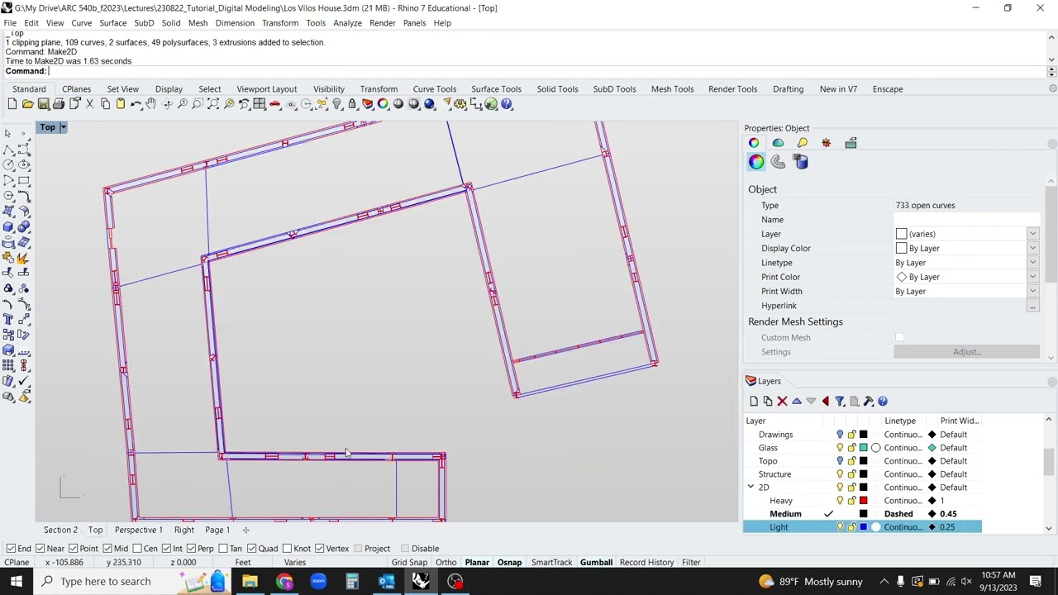
Task: Click the Rhino icon in Windows taskbar
Action: coord(421,581)
